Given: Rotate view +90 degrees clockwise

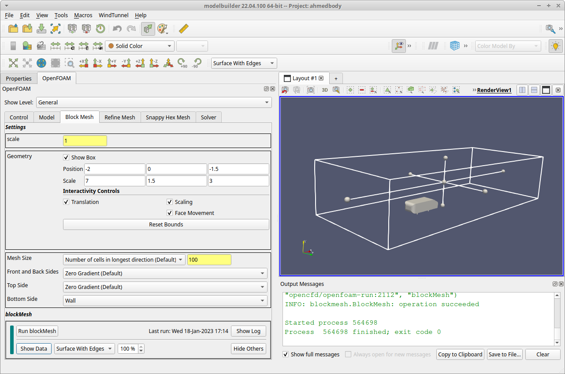Looking at the screenshot, I should [182, 63].
